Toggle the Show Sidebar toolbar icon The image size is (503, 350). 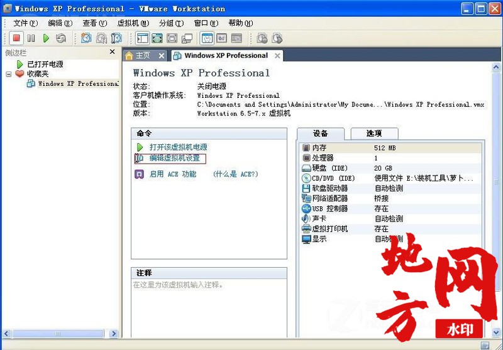[x=143, y=38]
